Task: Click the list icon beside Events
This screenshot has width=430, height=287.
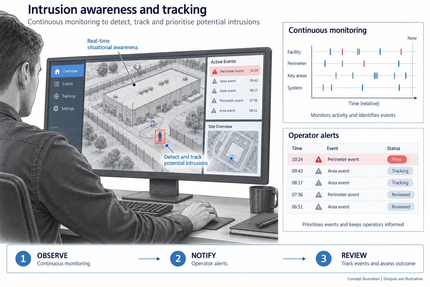Action: coord(57,84)
